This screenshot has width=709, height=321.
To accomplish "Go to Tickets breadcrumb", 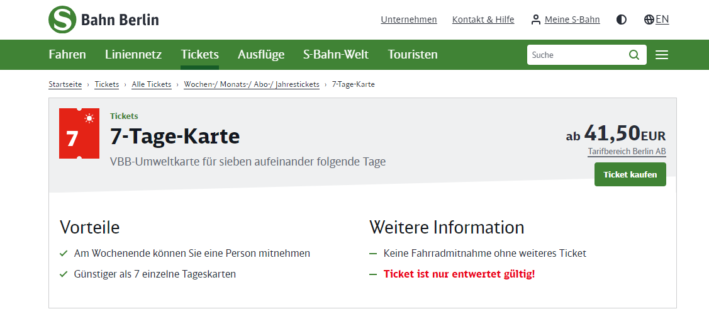I will tap(107, 84).
